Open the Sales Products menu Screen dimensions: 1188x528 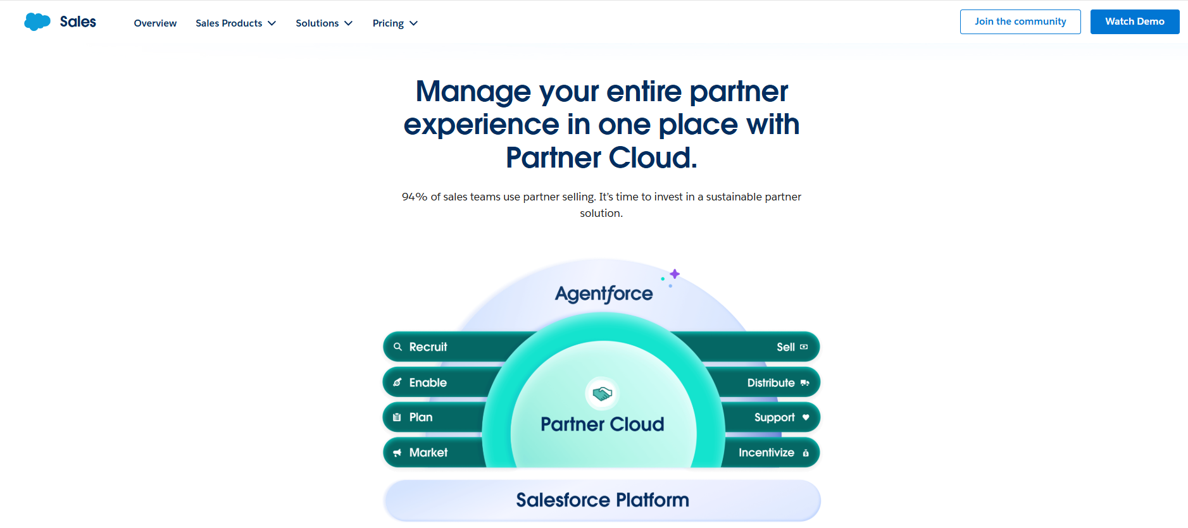coord(228,23)
